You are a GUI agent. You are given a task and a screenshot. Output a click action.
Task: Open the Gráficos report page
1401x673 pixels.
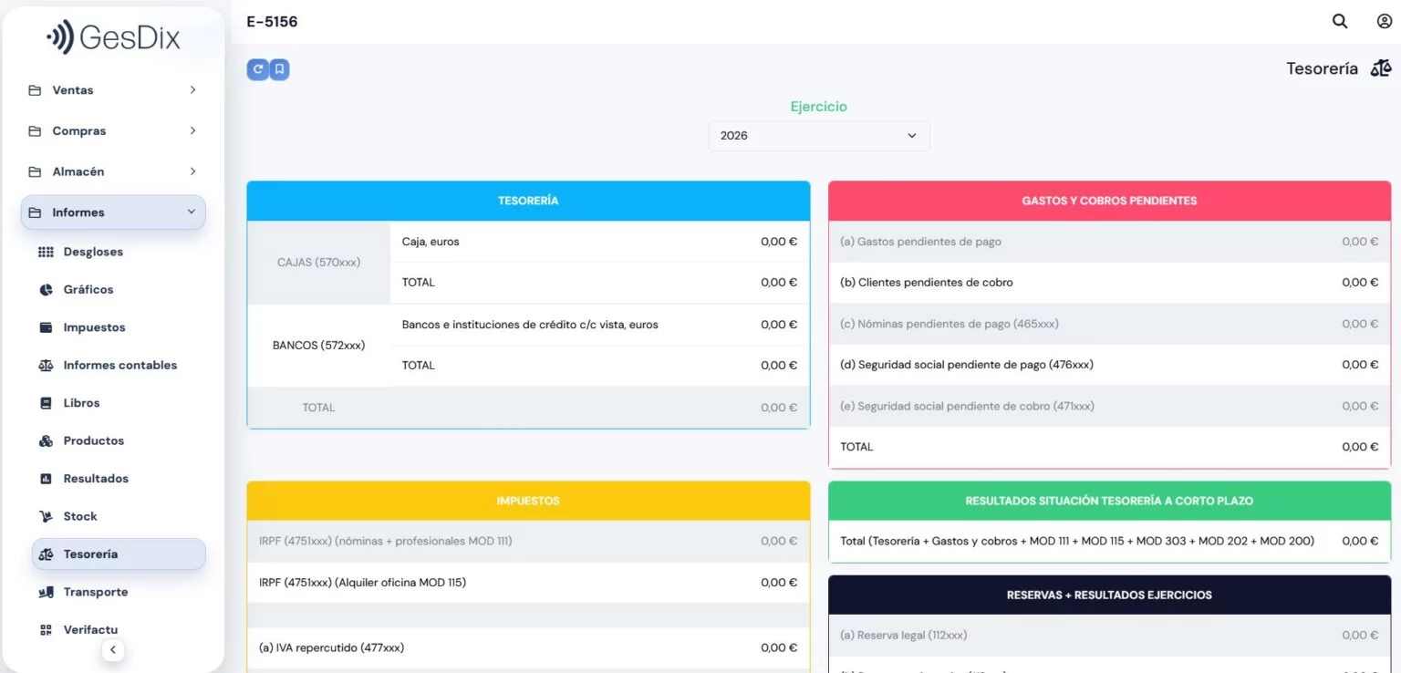coord(88,289)
